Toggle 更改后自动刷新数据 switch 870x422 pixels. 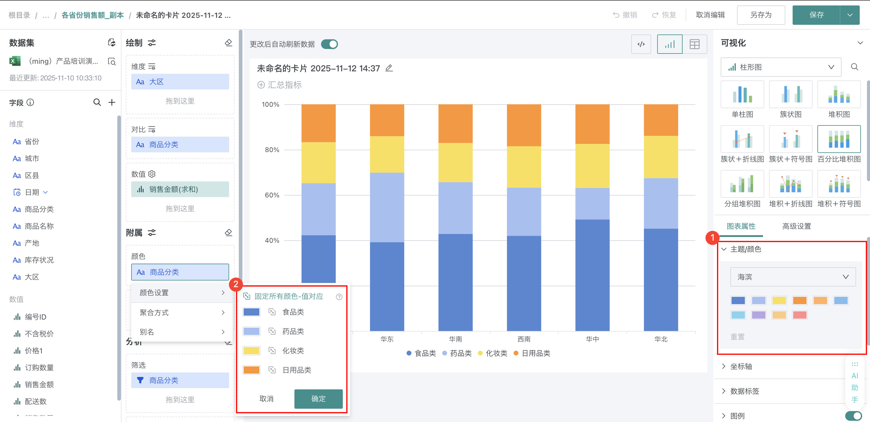tap(329, 44)
